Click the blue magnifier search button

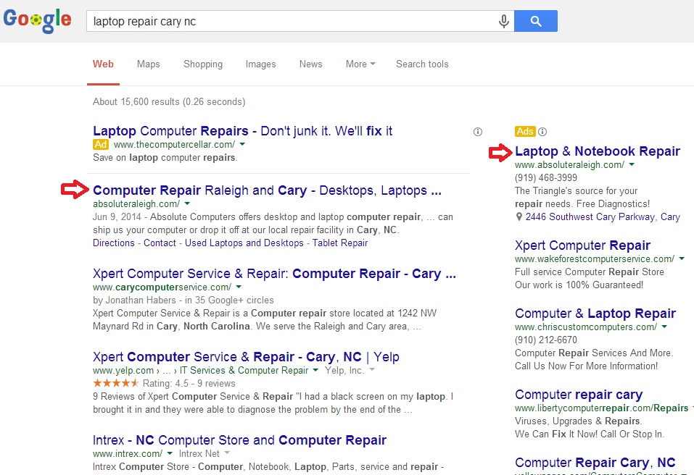pyautogui.click(x=536, y=21)
